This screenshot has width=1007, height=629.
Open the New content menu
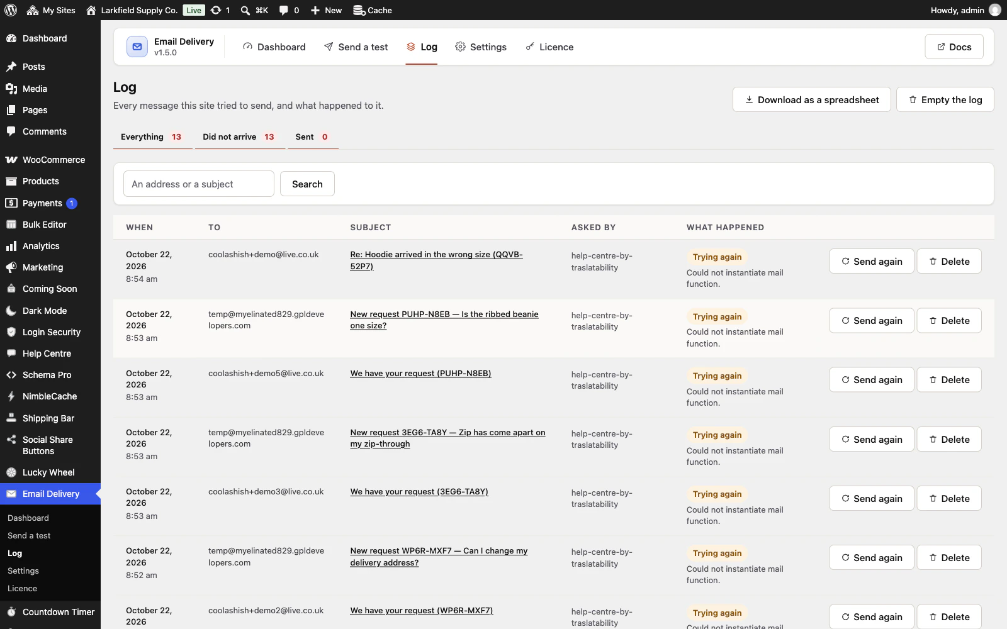click(x=326, y=10)
